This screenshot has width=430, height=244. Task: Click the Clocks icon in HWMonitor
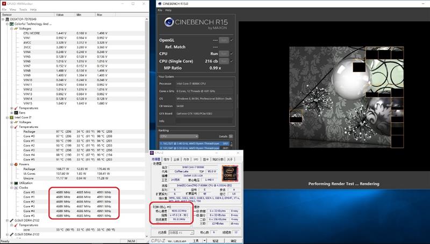click(x=16, y=188)
